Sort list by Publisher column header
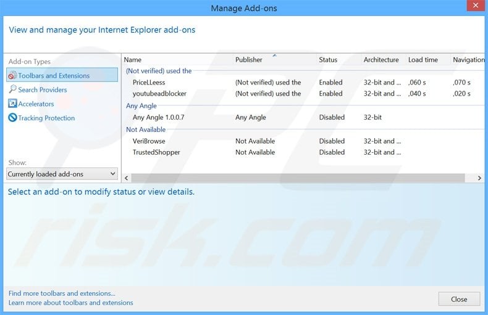The image size is (488, 315). [x=249, y=60]
